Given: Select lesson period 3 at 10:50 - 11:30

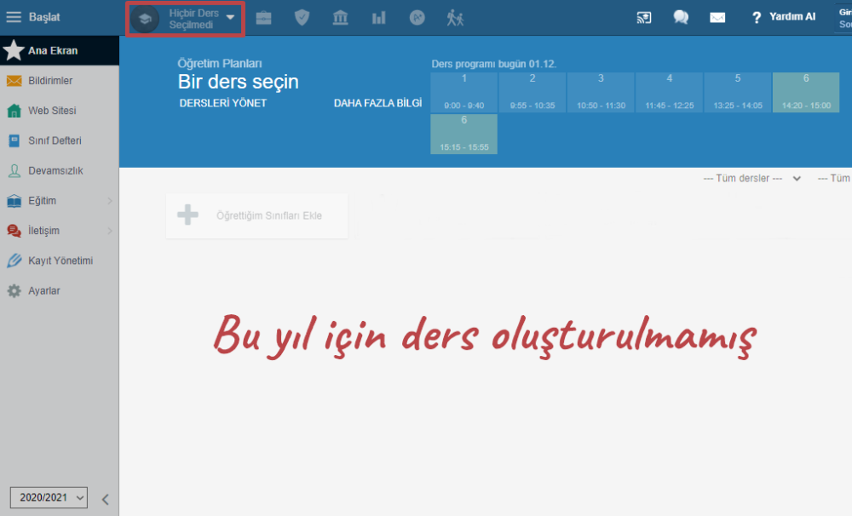Looking at the screenshot, I should pos(601,92).
